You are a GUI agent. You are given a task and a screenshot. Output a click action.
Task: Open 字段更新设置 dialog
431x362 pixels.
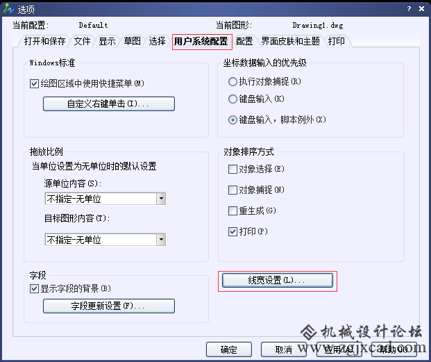109,306
